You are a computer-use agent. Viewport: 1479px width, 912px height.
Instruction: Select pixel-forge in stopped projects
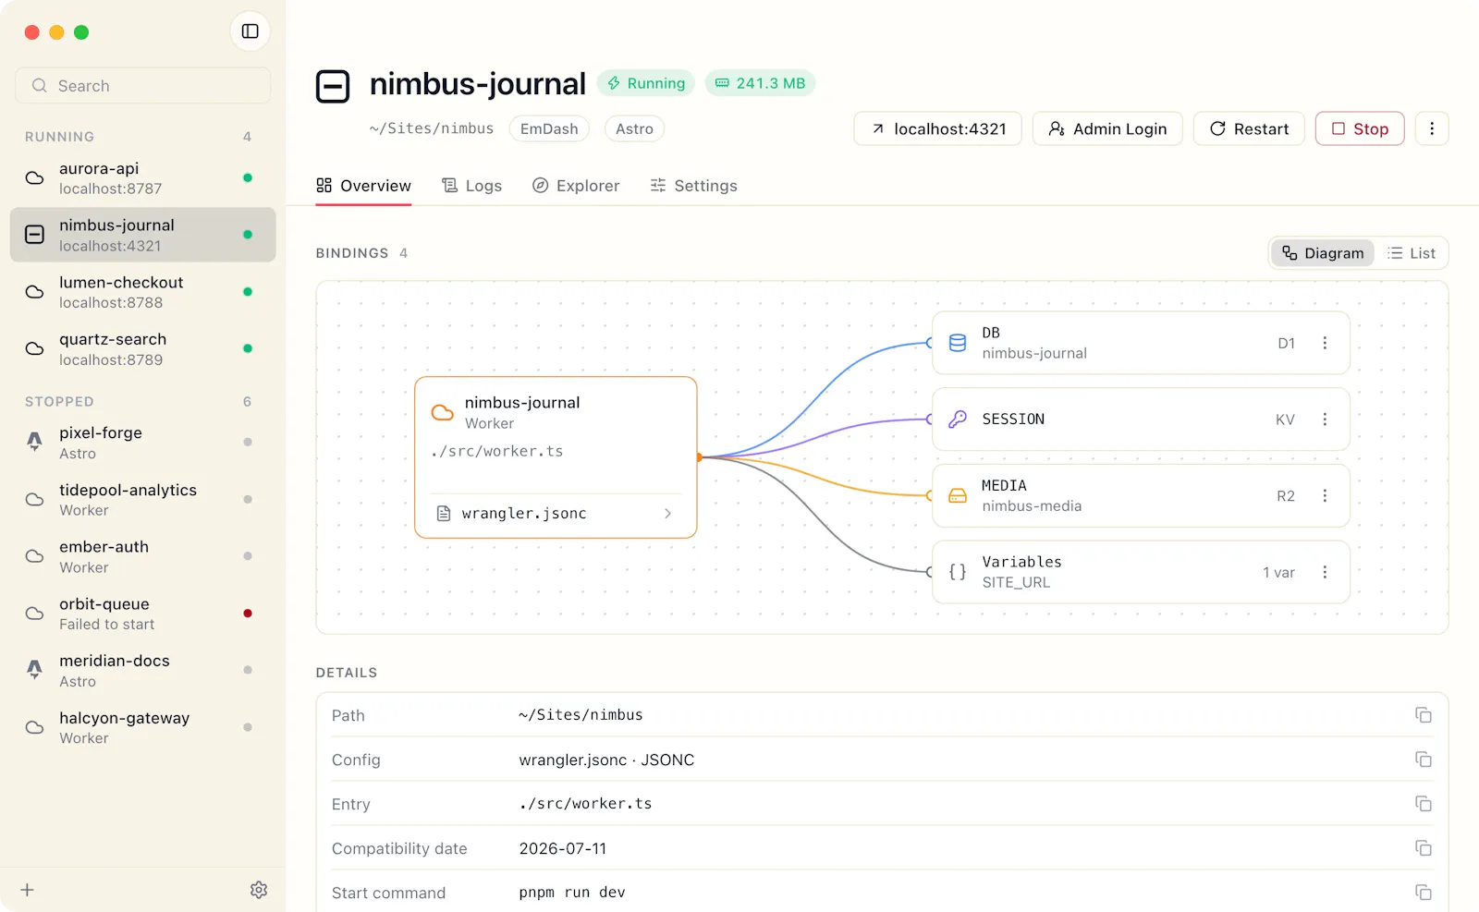tap(143, 443)
